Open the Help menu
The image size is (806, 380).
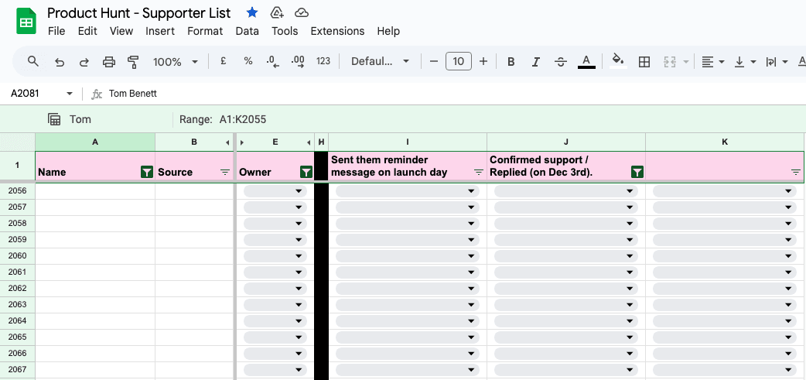(x=388, y=31)
